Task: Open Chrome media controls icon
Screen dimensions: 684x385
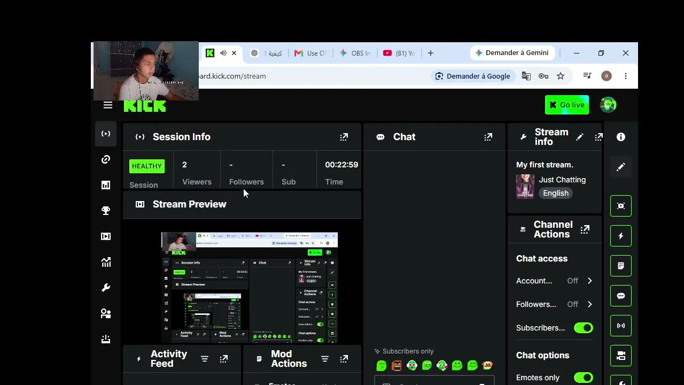Action: 587,76
